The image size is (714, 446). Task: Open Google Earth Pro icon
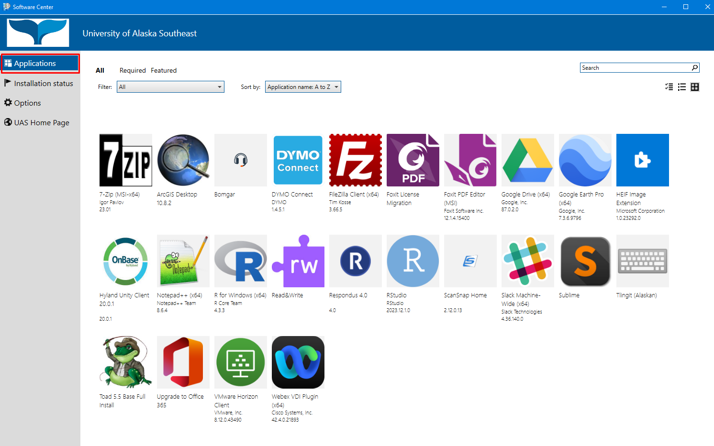[x=585, y=160]
